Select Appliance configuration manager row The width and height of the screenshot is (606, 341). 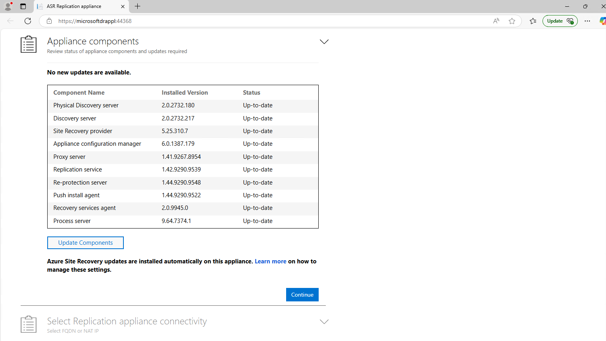coord(183,144)
